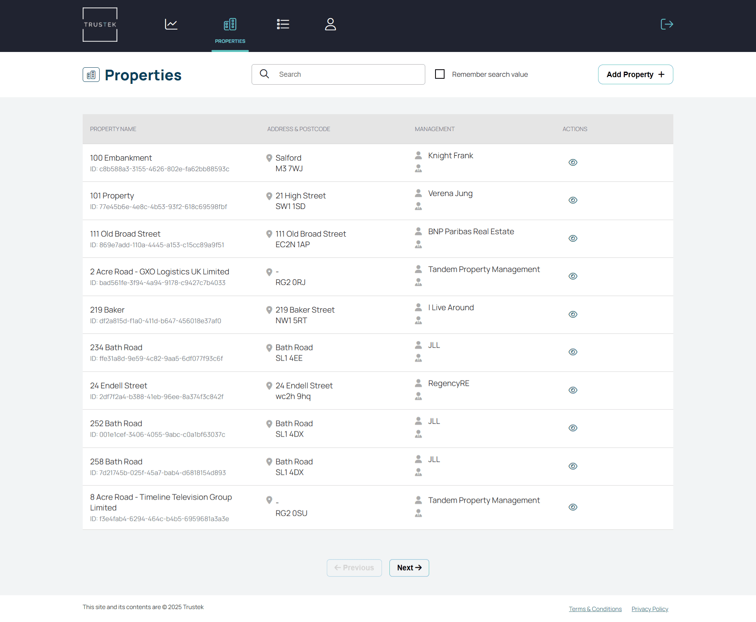Screen dimensions: 756x622
Task: Click the Trustek logo
Action: (x=100, y=24)
